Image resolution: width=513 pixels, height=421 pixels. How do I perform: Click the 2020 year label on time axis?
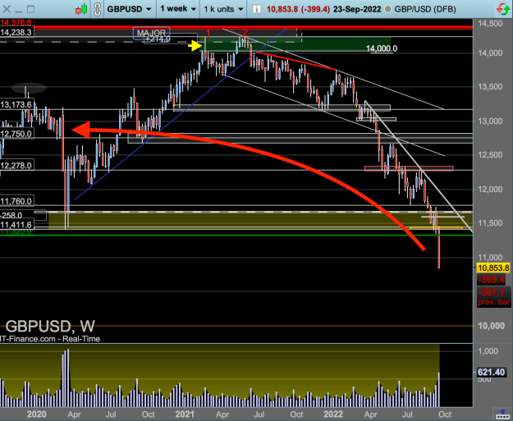[x=36, y=414]
